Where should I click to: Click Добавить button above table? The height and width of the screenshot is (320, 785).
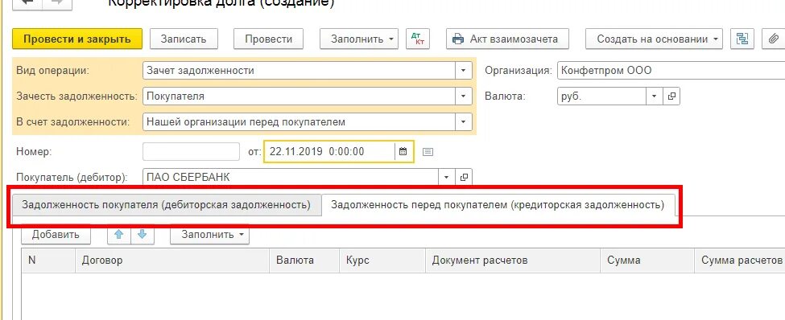coord(56,235)
